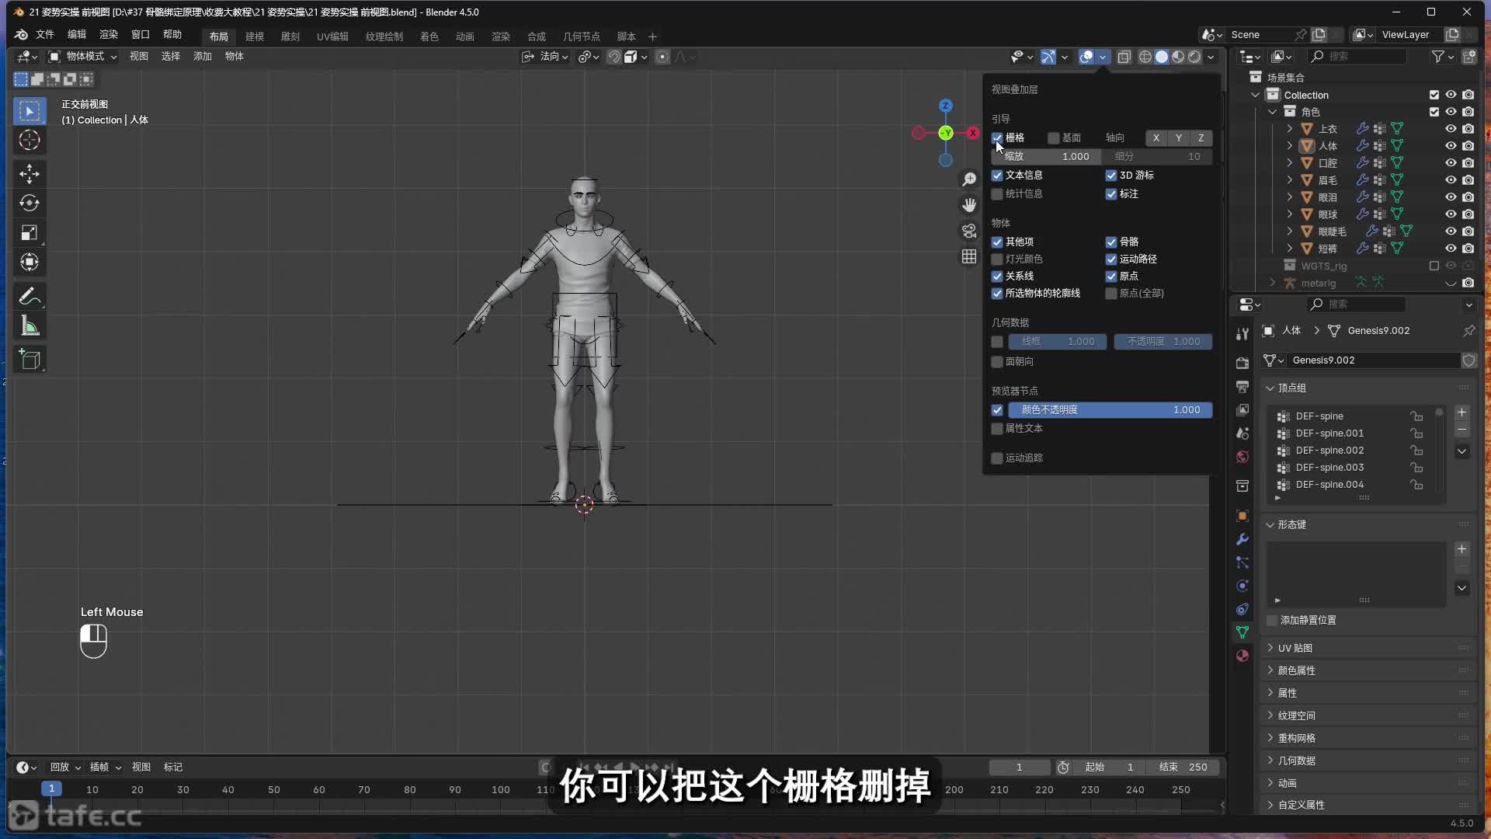Adjust the 不透明度 wireframe opacity slider

point(1163,342)
